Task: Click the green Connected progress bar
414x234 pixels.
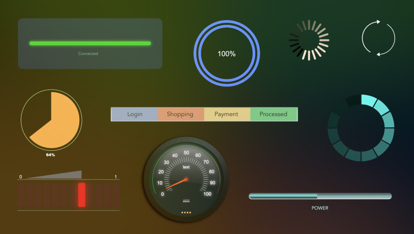Action: tap(90, 43)
